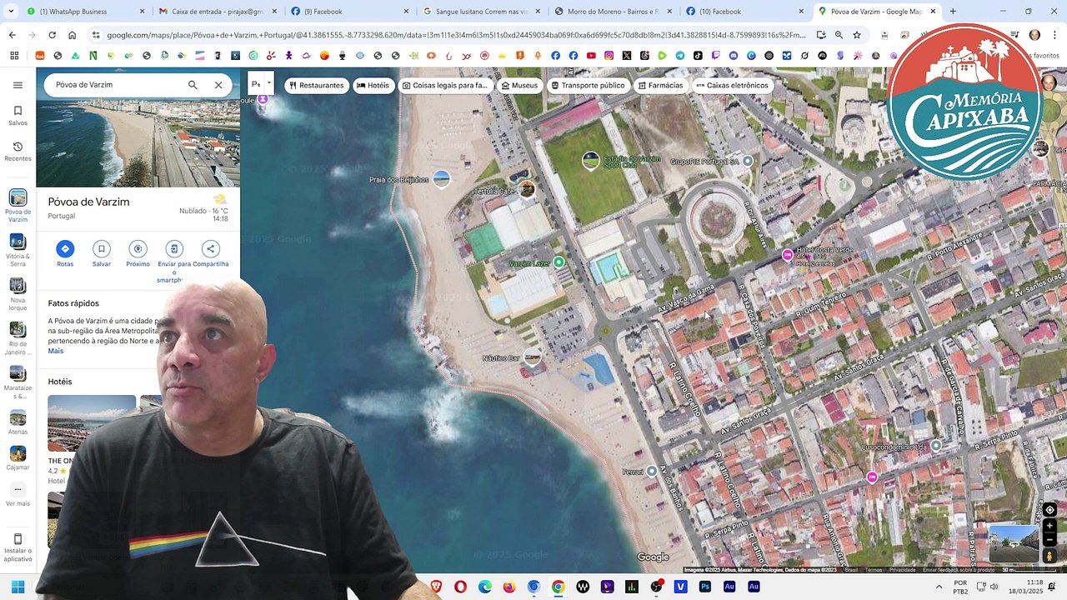Zoom in on the map

1049,526
